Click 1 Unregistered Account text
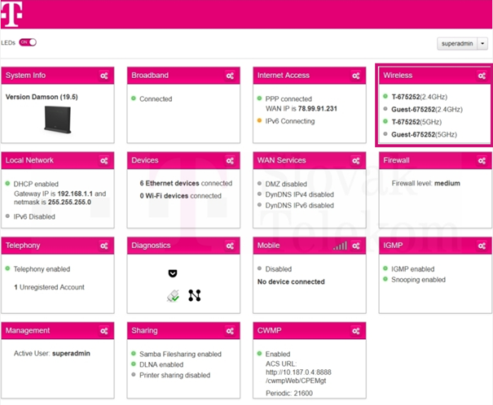Image resolution: width=493 pixels, height=405 pixels. [49, 287]
